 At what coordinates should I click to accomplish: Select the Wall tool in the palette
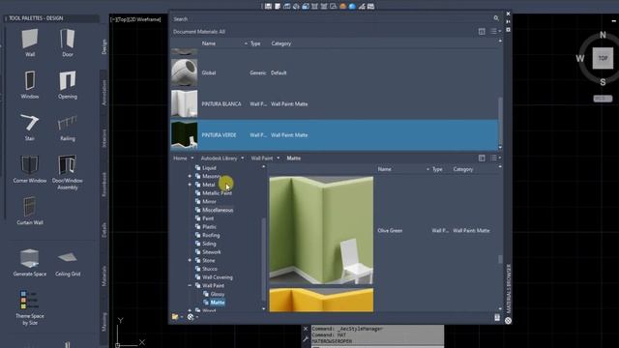[30, 43]
